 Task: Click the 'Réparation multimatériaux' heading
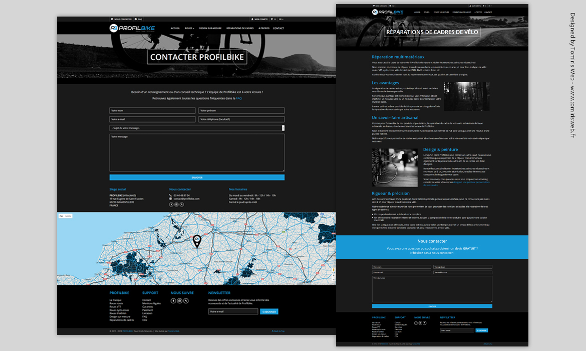398,57
